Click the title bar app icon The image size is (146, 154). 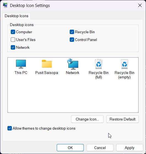click(x=5, y=6)
